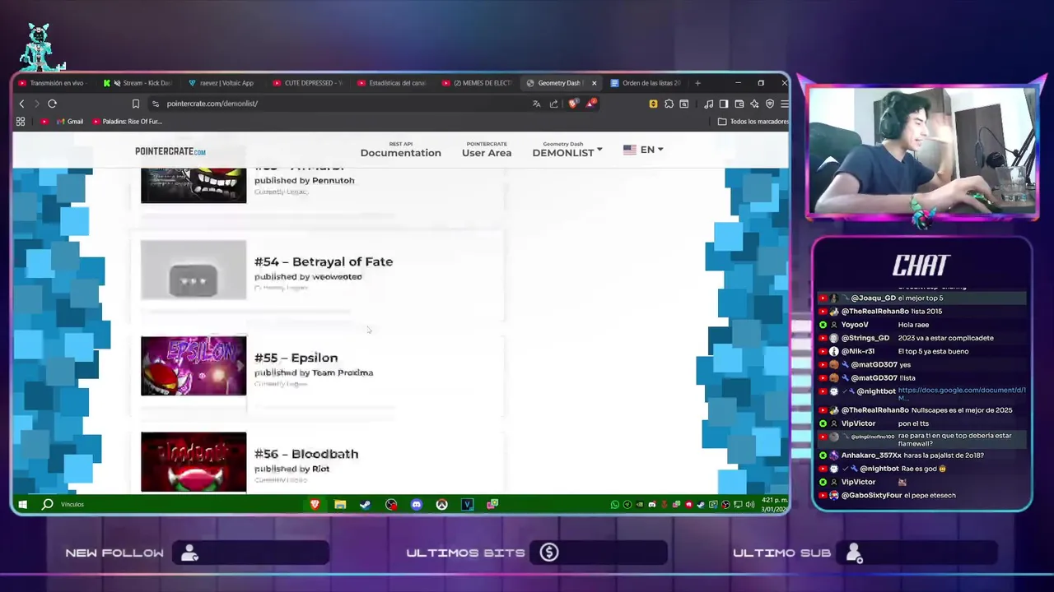Image resolution: width=1054 pixels, height=592 pixels.
Task: Open the pointercrate User Area
Action: click(487, 150)
